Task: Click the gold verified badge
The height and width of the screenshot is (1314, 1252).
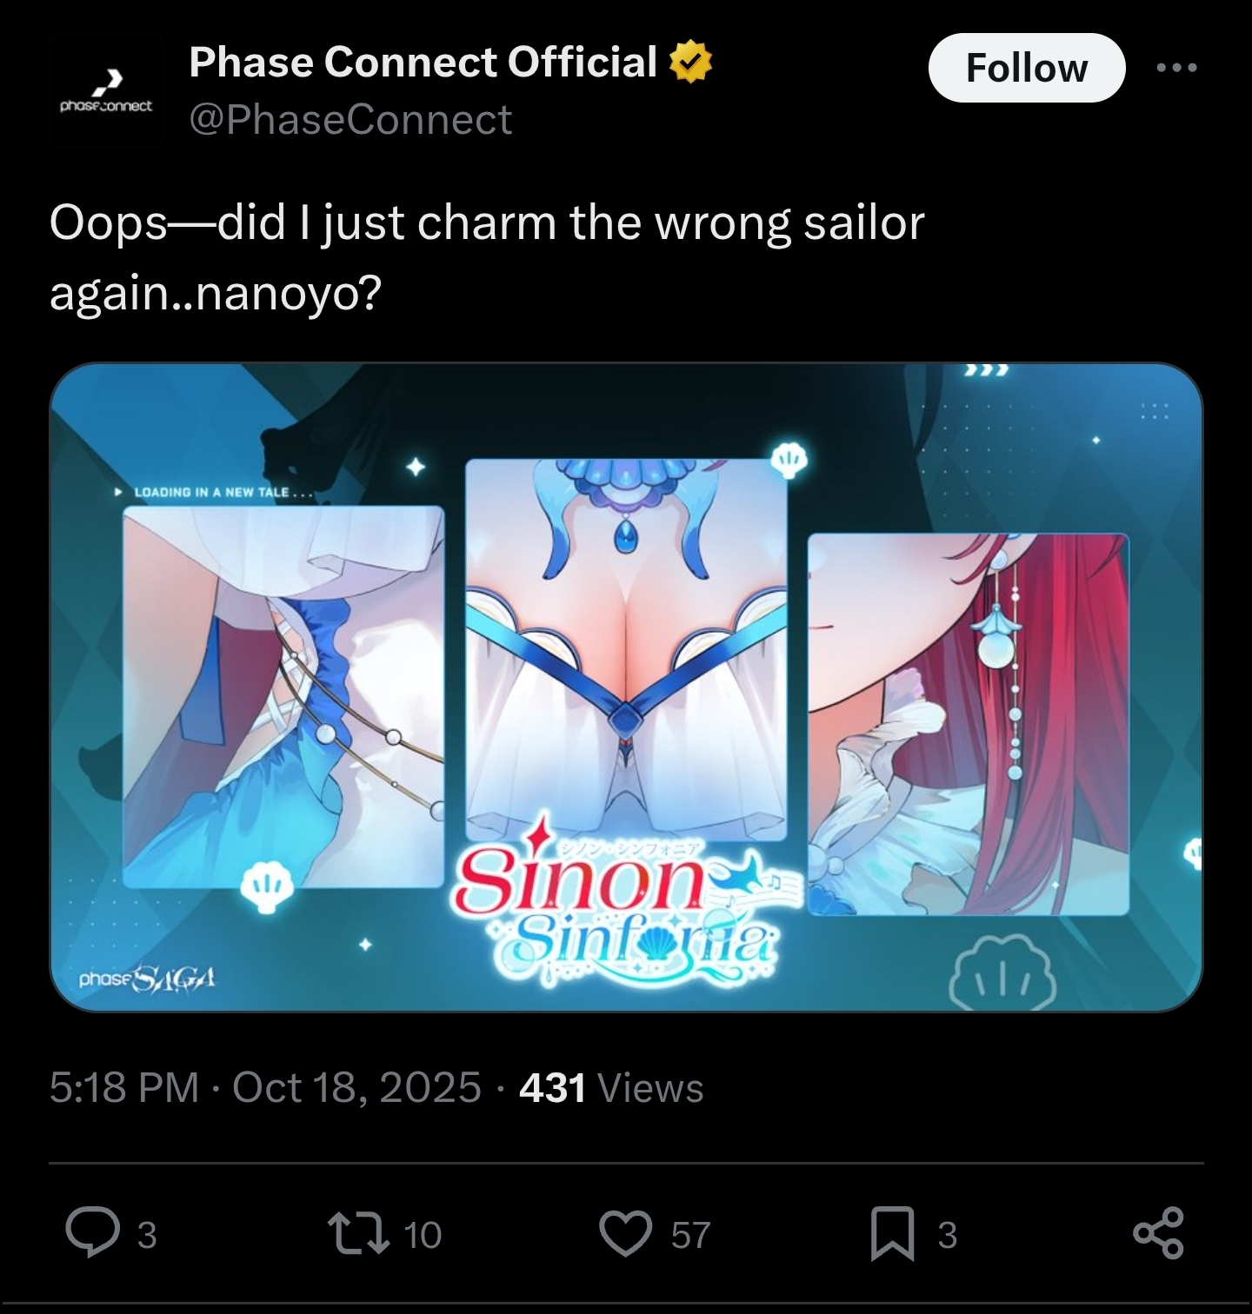Action: tap(691, 63)
